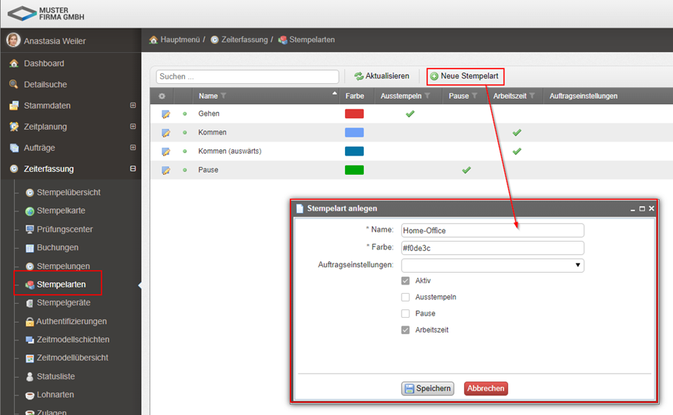
Task: Click the Anastasia Weiler user avatar
Action: click(13, 40)
